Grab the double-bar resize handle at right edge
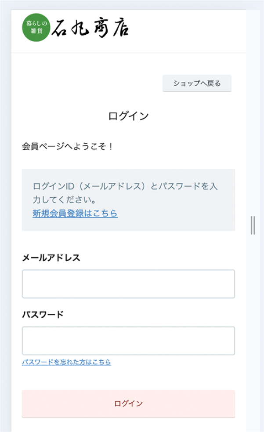The image size is (264, 432). coord(253,225)
